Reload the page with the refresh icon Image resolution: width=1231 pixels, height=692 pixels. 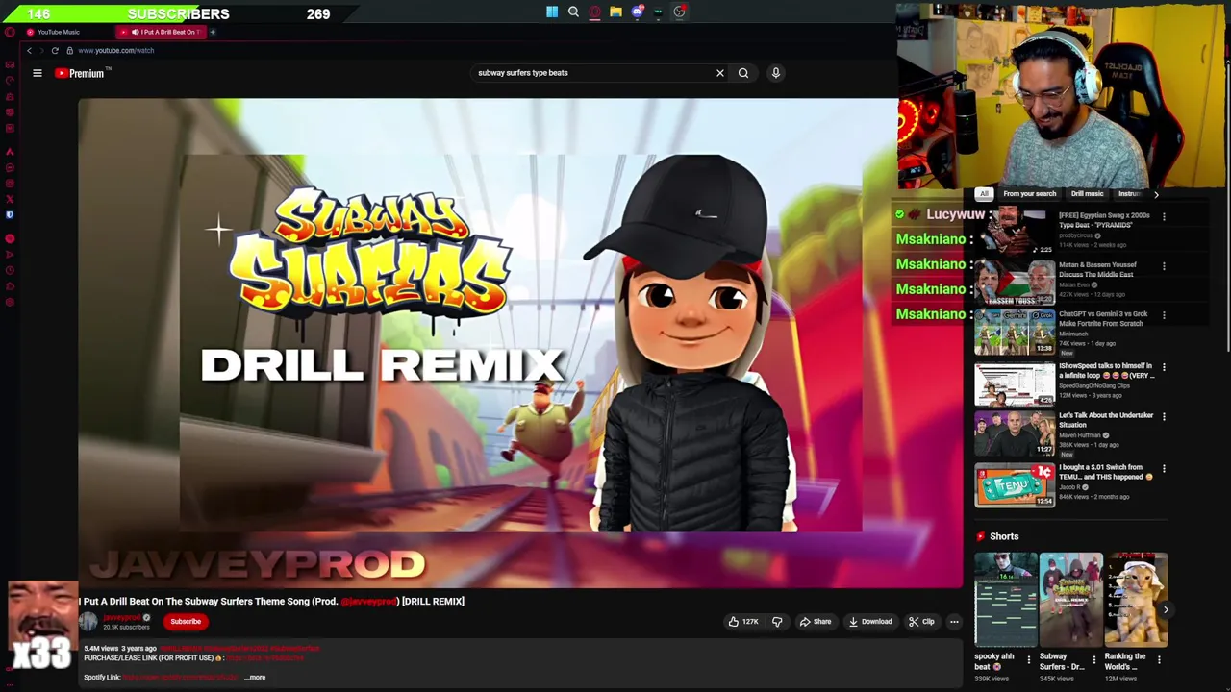pyautogui.click(x=55, y=50)
